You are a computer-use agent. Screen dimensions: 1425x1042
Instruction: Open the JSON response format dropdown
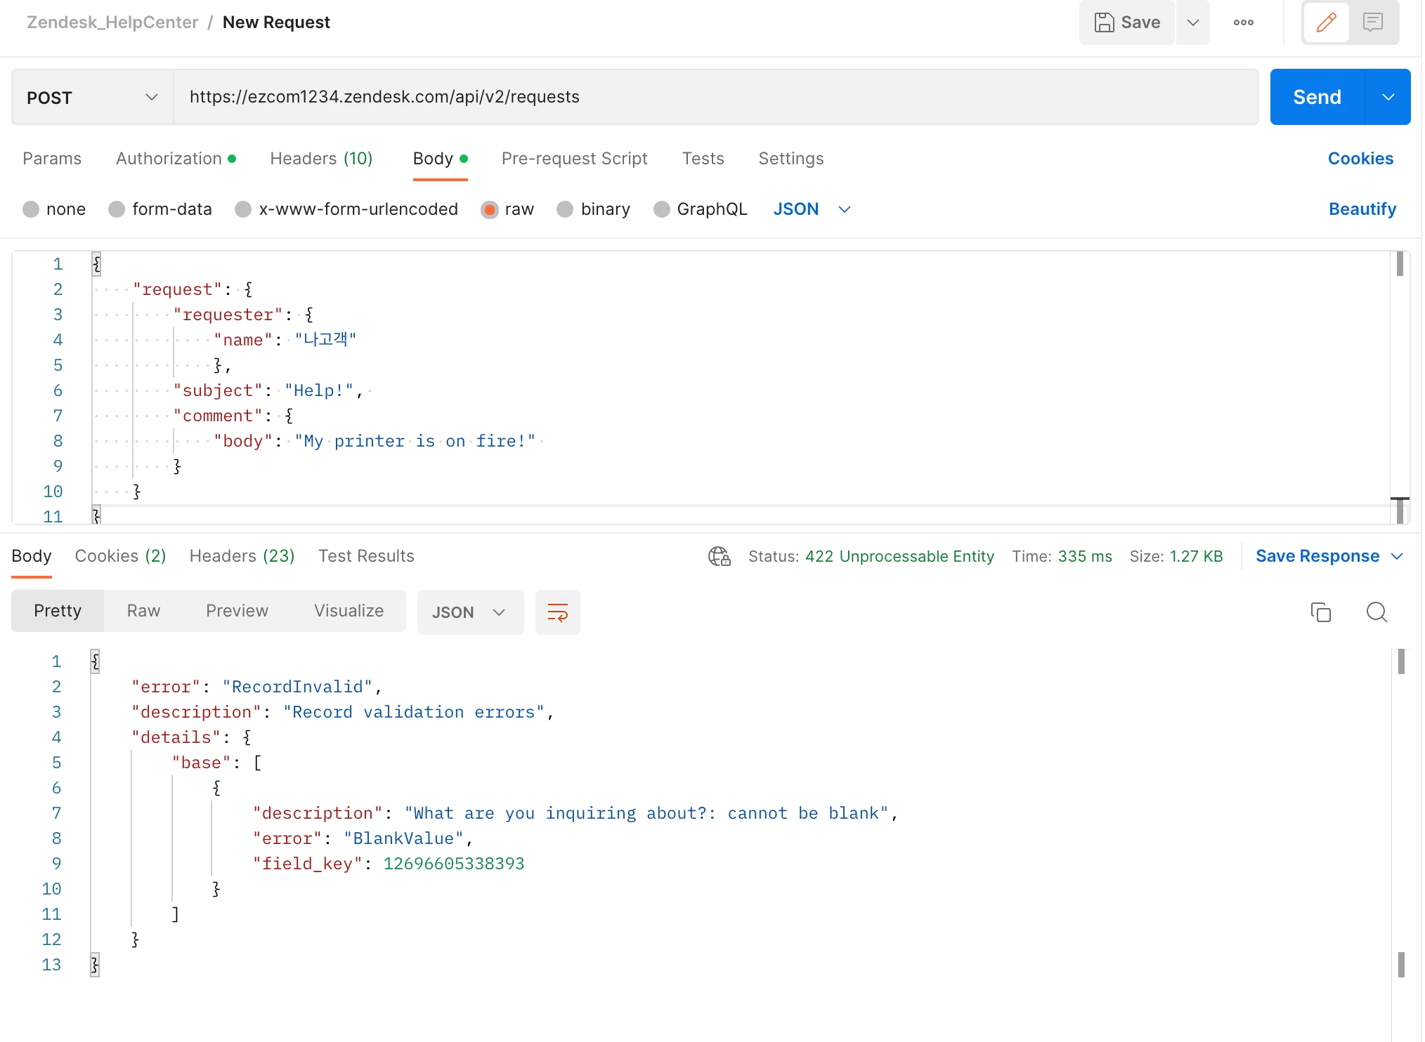469,612
